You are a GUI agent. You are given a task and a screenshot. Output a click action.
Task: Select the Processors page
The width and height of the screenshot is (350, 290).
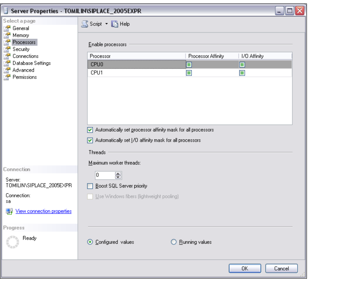pyautogui.click(x=24, y=42)
